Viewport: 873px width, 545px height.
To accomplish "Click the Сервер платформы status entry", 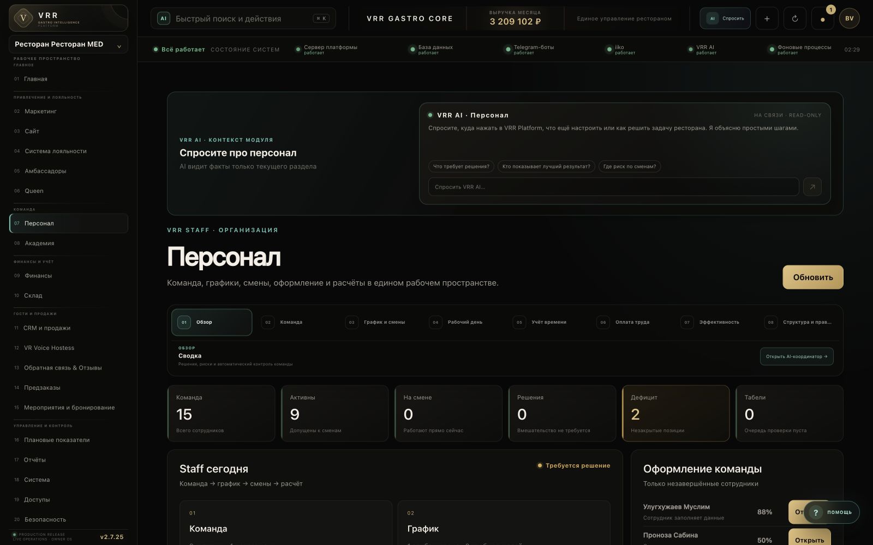I will click(326, 50).
